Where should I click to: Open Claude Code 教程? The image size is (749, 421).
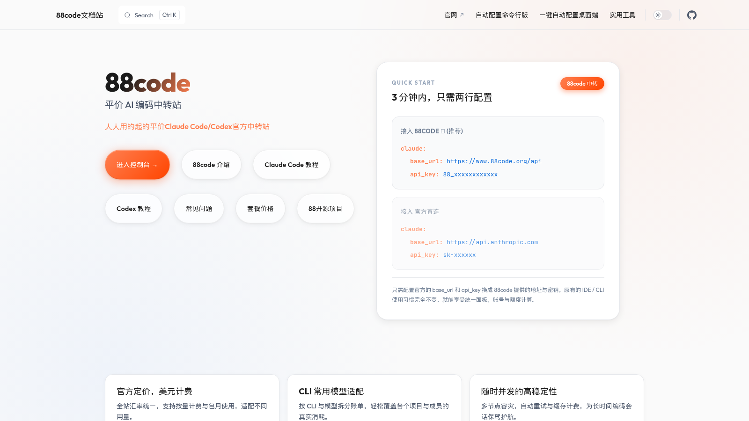[291, 165]
